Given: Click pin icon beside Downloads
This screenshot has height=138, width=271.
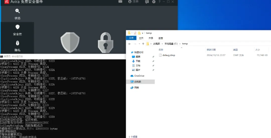Looking at the screenshot, I should click(153, 61).
